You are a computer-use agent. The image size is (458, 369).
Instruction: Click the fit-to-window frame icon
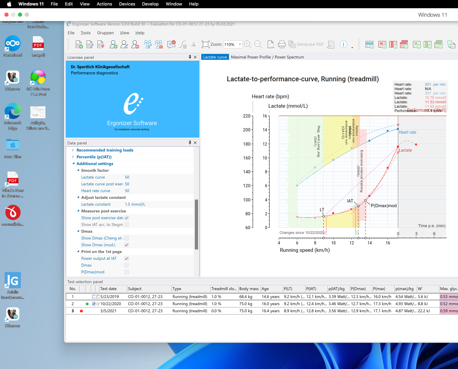pos(205,44)
